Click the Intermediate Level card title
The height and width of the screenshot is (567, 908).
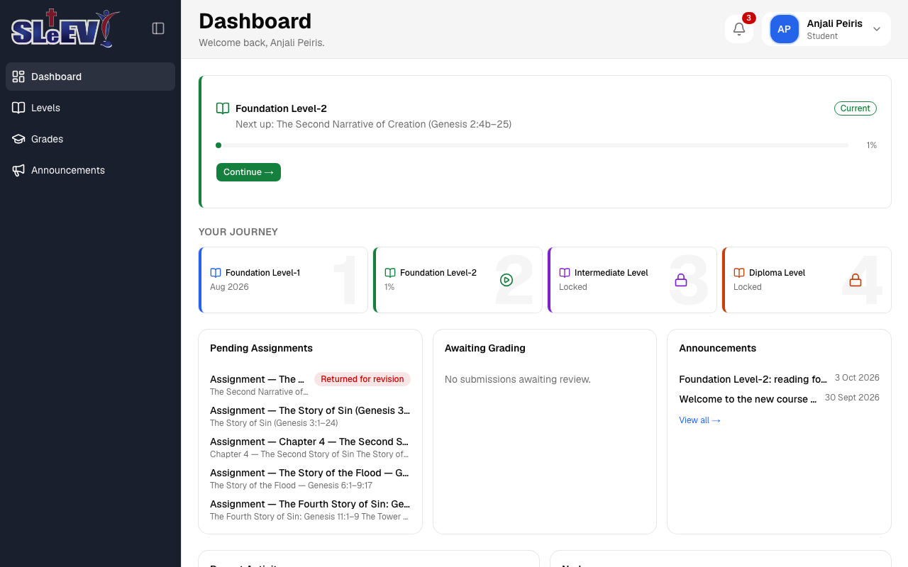click(x=611, y=273)
